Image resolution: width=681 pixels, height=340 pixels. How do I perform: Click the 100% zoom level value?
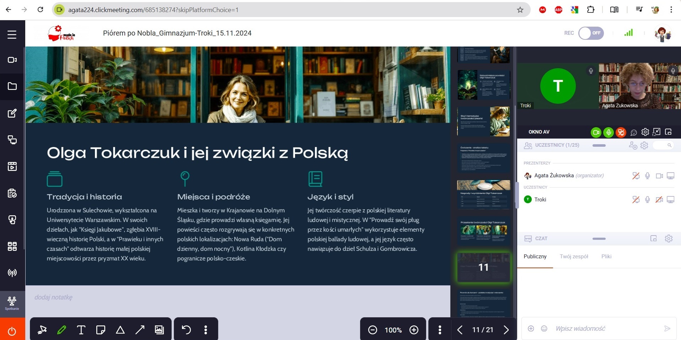click(393, 330)
